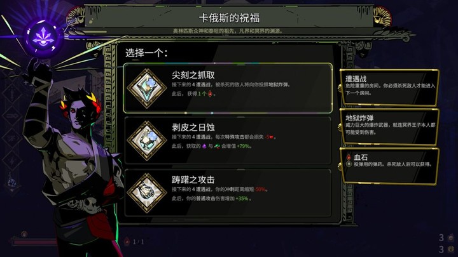Click the 卡俄斯的祝福 title banner
The width and height of the screenshot is (458, 257).
229,18
